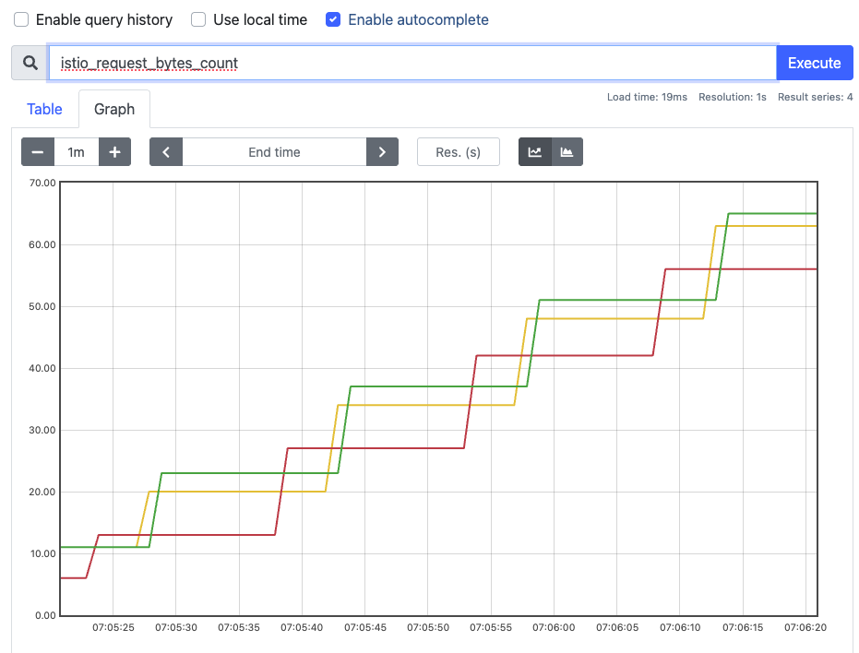The width and height of the screenshot is (859, 653).
Task: Select the line chart display icon
Action: point(535,152)
